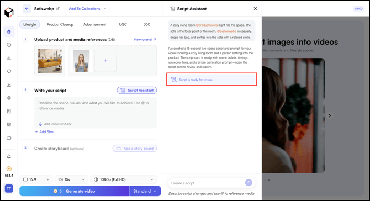Open the View tutorial link
Screen dimensions: 370x201
click(145, 40)
